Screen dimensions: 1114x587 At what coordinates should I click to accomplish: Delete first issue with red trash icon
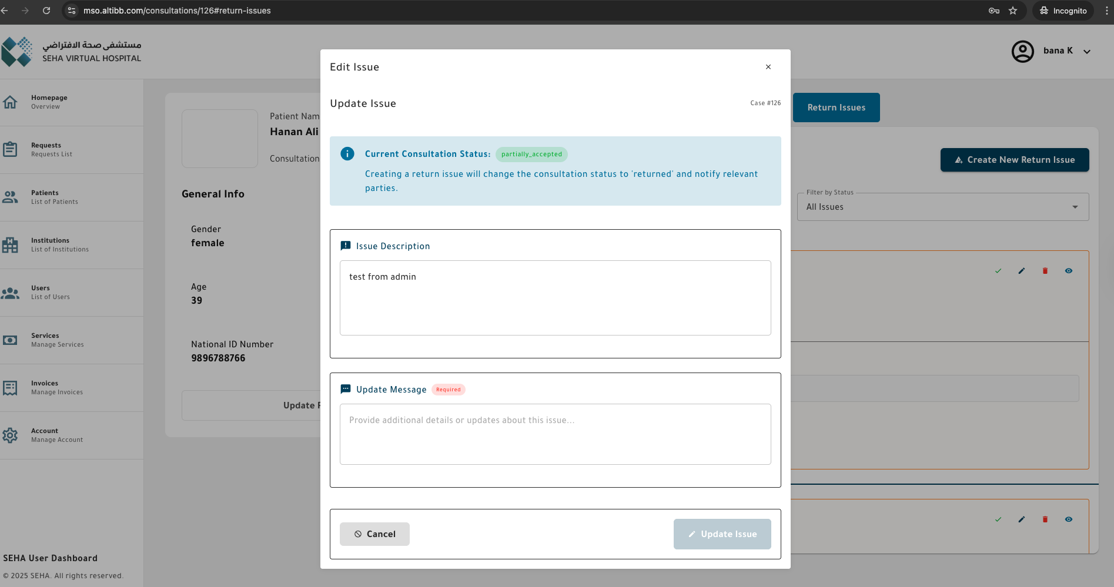click(1045, 271)
